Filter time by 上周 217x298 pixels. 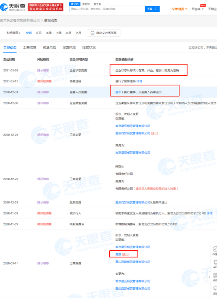58,33
